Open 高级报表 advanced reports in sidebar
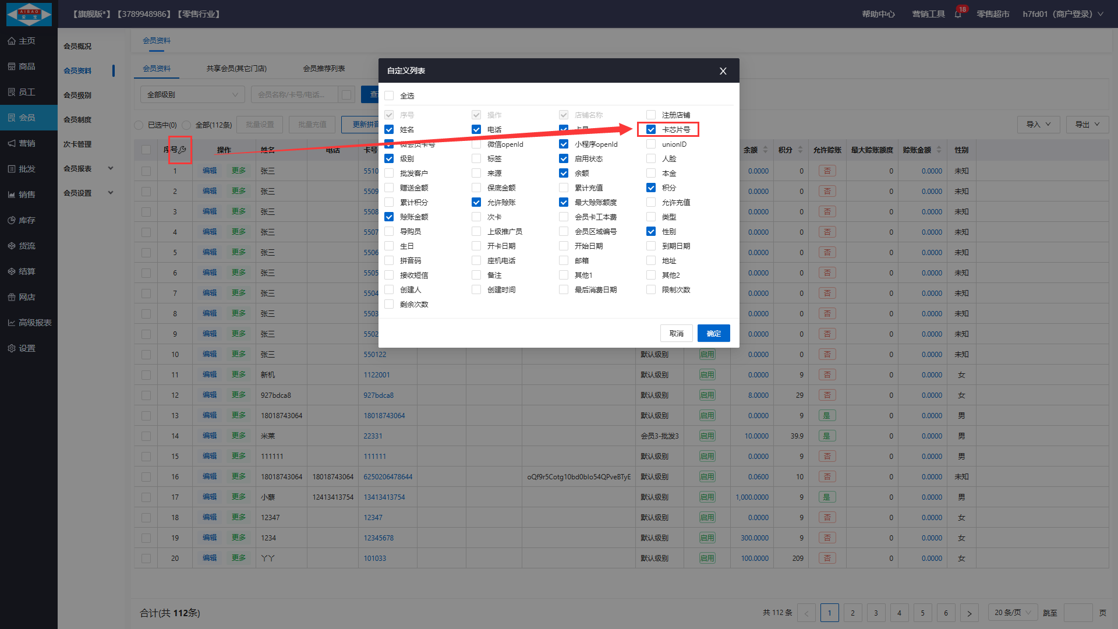 pyautogui.click(x=34, y=323)
